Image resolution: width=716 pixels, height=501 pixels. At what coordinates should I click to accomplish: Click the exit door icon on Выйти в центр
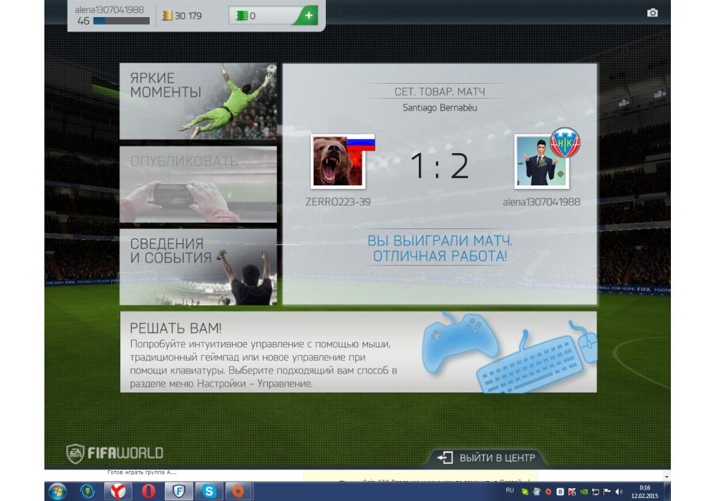tap(445, 457)
